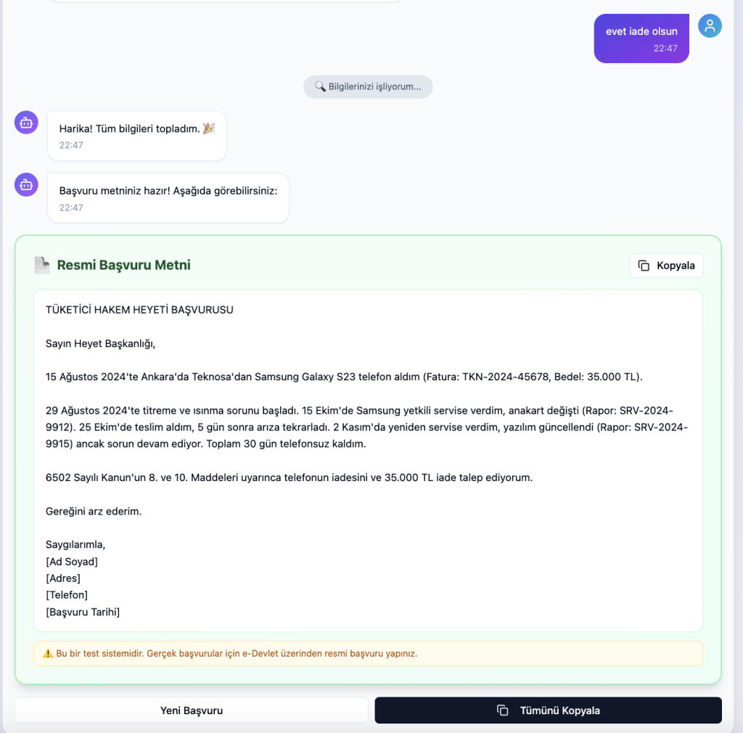743x733 pixels.
Task: Click the "Sayın Heyet Başkanlığı," greeting line
Action: [x=101, y=343]
